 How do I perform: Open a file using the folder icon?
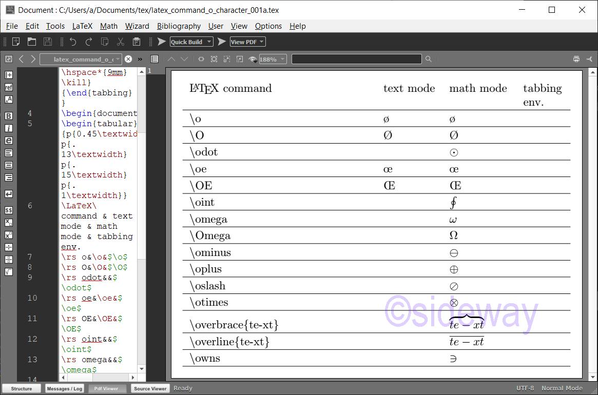click(31, 42)
